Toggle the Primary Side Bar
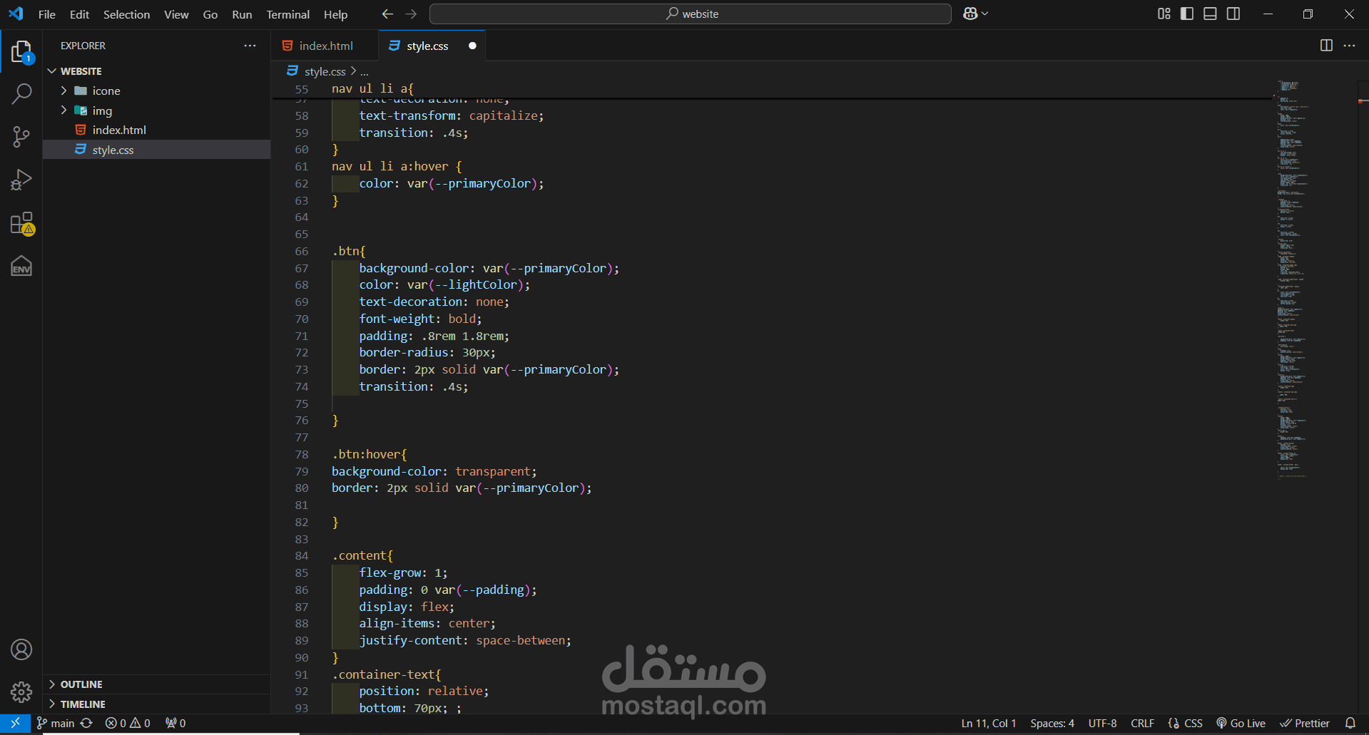Image resolution: width=1369 pixels, height=735 pixels. (x=1187, y=14)
